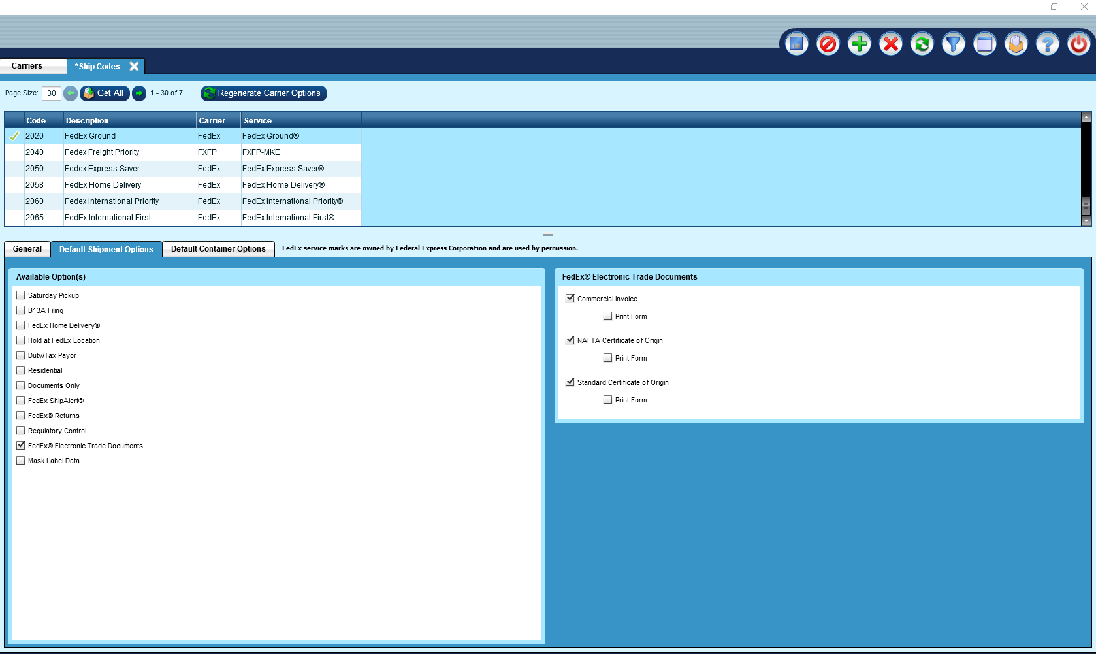The width and height of the screenshot is (1096, 654).
Task: Open Help with the question mark icon
Action: point(1047,44)
